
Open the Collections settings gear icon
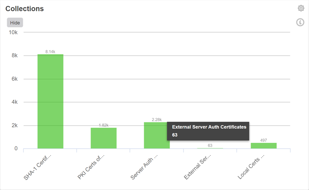301,8
